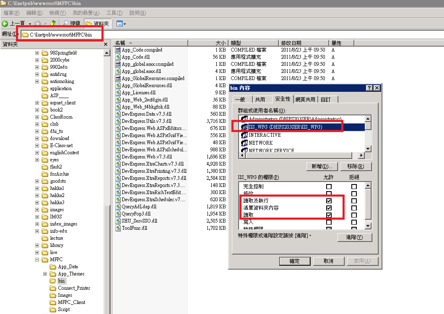Toggle Allow checkbox for 讀取及執行
Screen dimensions: 444x314
[329, 201]
